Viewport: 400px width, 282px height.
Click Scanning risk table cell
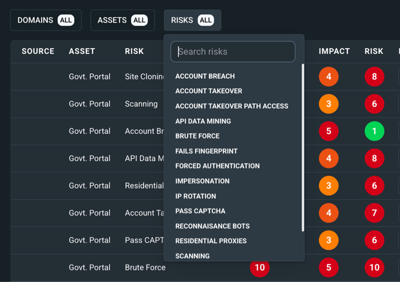pos(141,104)
